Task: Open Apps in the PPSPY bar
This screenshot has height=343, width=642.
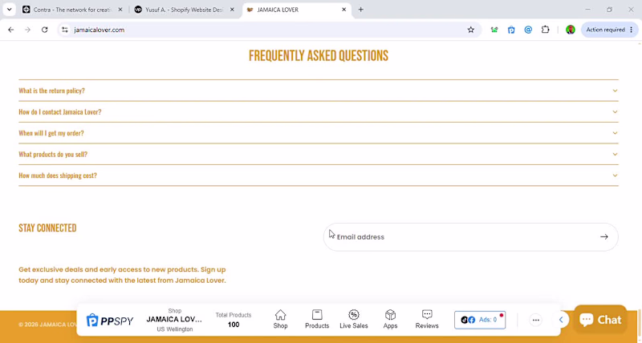Action: pos(390,319)
